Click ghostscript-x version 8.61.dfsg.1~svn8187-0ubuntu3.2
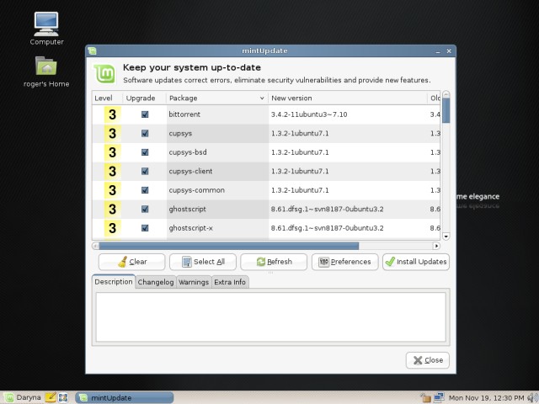Screen dimensions: 539x404 coord(328,228)
